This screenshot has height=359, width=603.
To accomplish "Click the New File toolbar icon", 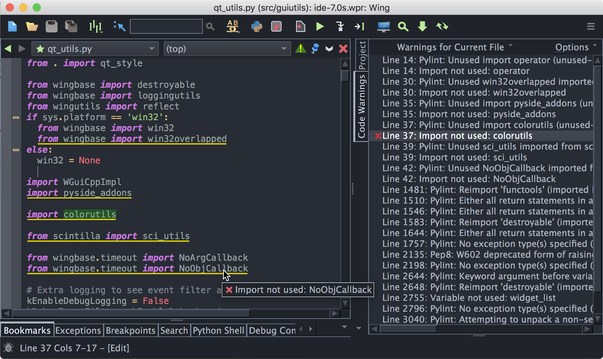I will tap(12, 26).
